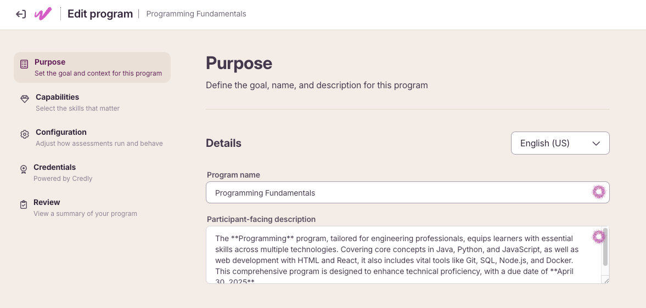Click AI sparkle icon in Program name field
Viewport: 646px width, 308px height.
[x=599, y=192]
